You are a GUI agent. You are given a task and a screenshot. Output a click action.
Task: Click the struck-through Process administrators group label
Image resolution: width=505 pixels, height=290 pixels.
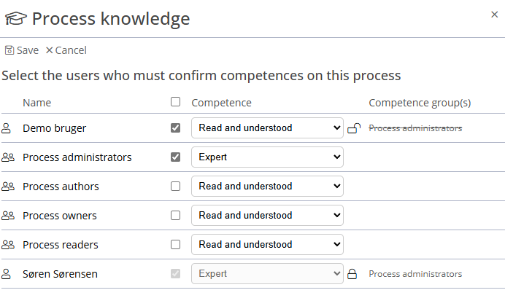tap(415, 128)
